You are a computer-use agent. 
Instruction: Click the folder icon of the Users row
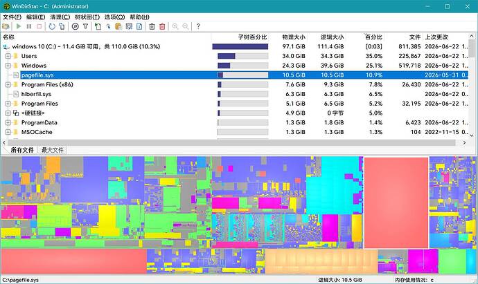point(16,56)
